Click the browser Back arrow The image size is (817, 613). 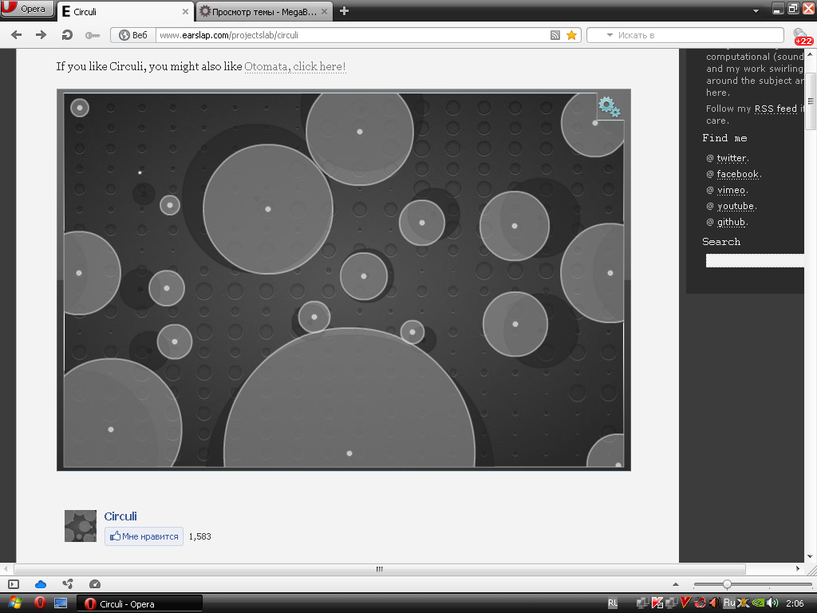pos(16,35)
